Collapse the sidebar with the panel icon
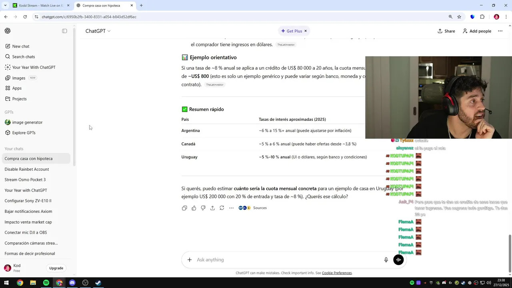512x288 pixels. 64,31
